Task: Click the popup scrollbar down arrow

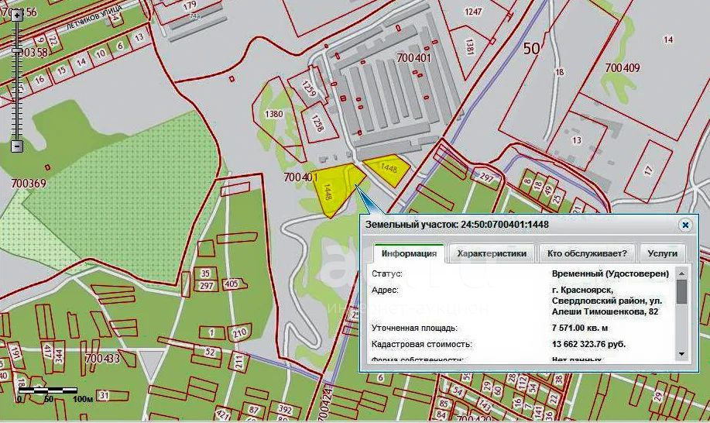Action: [681, 353]
